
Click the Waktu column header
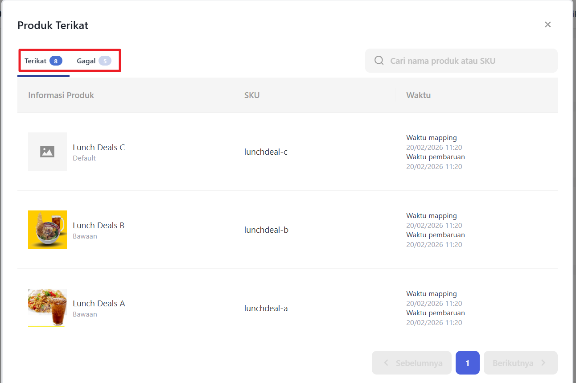418,95
